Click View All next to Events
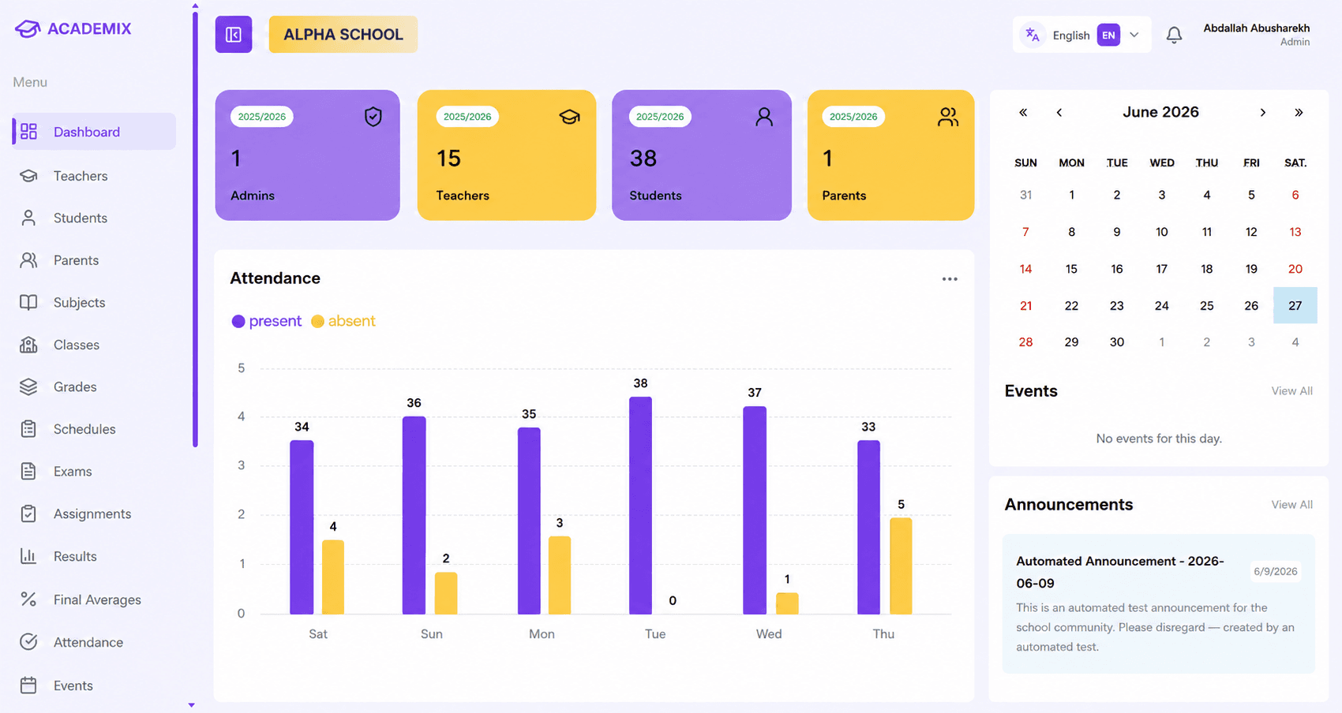Viewport: 1342px width, 713px height. (1291, 391)
